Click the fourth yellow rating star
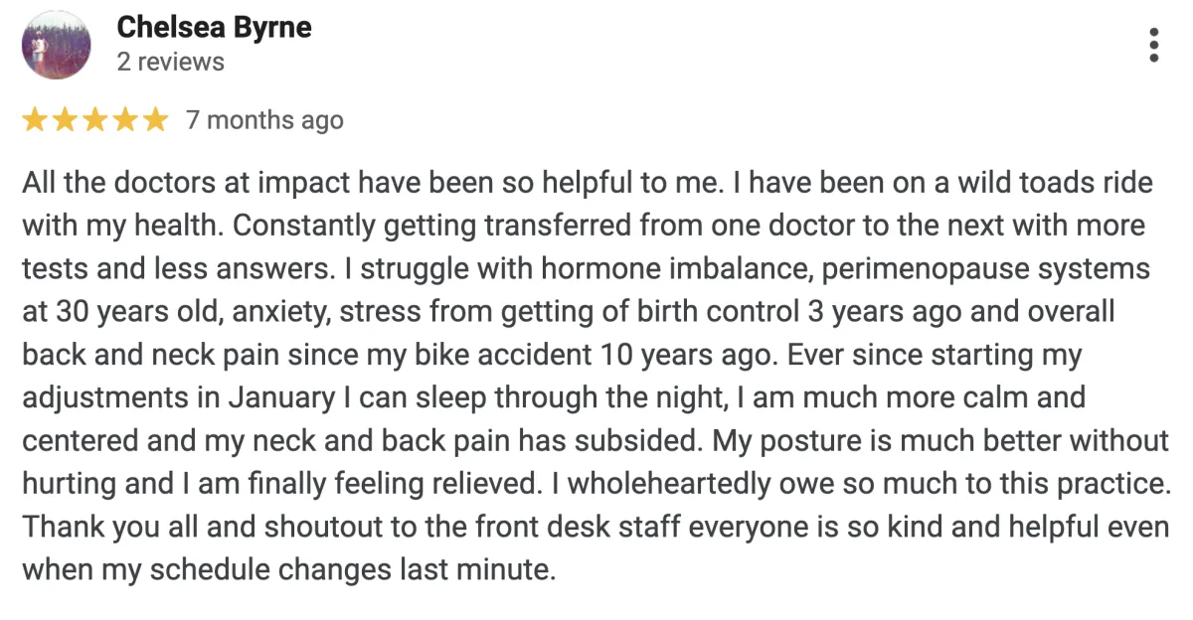The width and height of the screenshot is (1193, 620). (124, 121)
